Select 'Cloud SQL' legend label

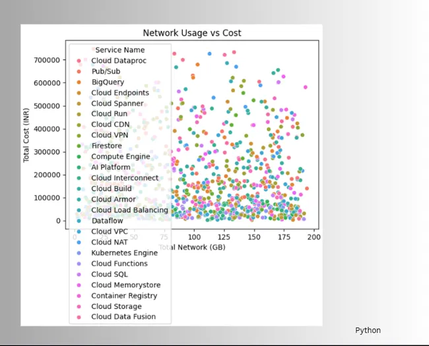point(110,274)
